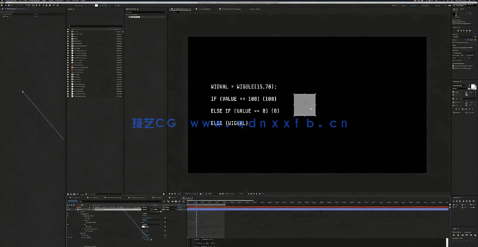Image resolution: width=478 pixels, height=247 pixels.
Task: Open the font family dropdown in Character panel
Action: [460, 86]
